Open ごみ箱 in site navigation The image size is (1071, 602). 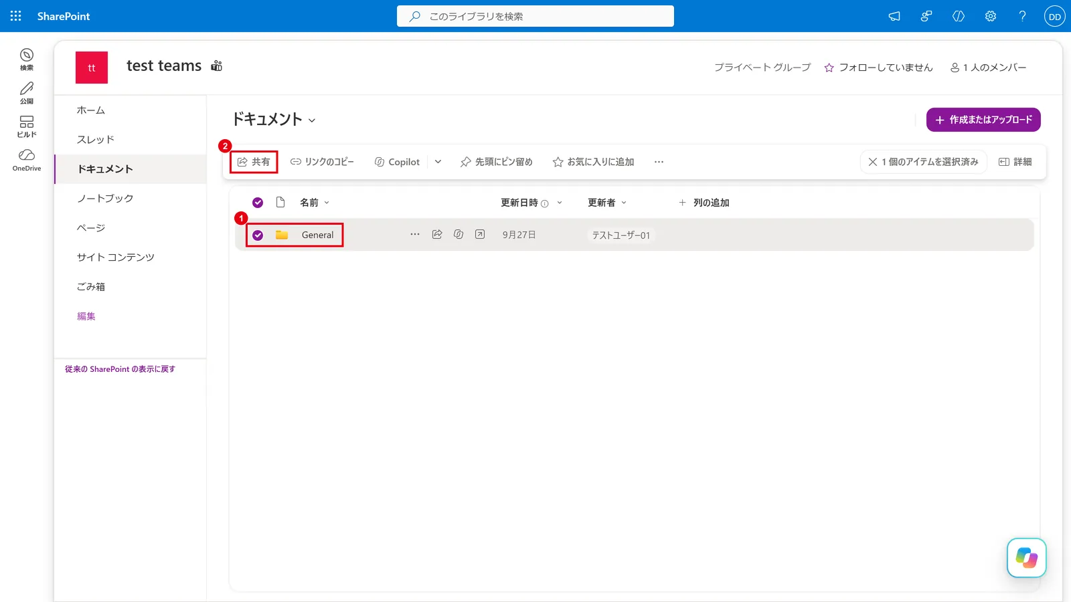tap(91, 287)
